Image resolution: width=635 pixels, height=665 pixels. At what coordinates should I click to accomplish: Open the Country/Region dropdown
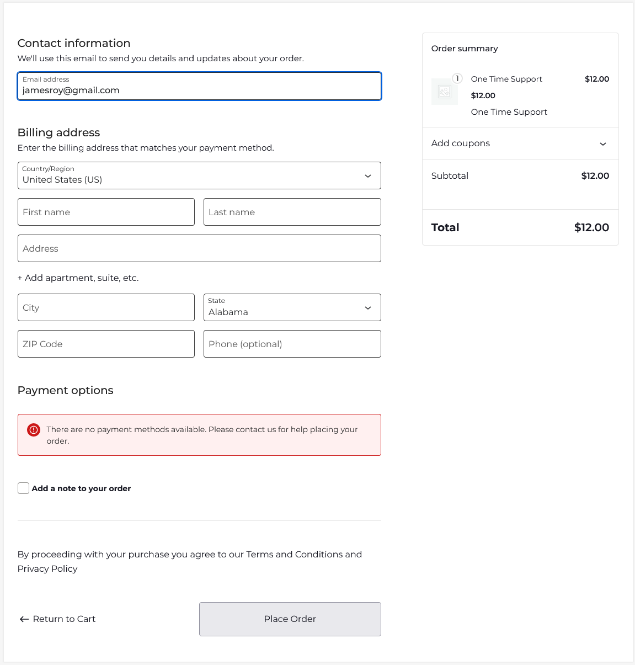point(199,175)
